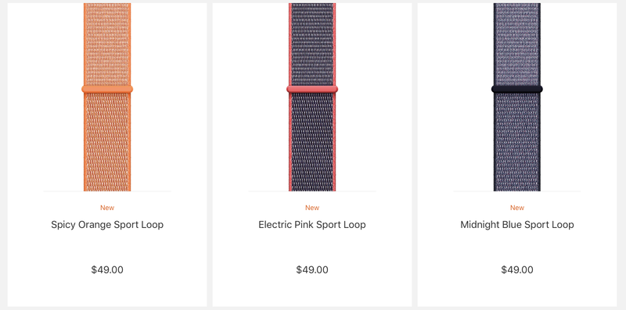Click the $49.00 price under Spicy Orange

tap(107, 269)
